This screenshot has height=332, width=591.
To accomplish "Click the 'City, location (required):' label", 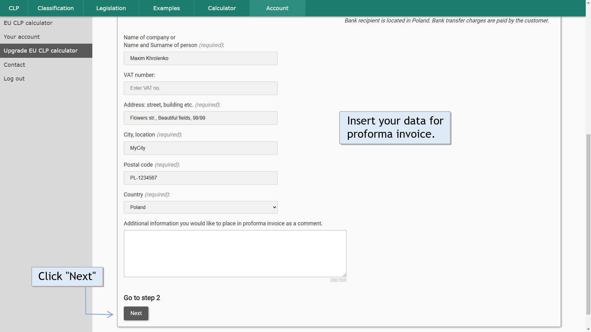I will (x=153, y=135).
